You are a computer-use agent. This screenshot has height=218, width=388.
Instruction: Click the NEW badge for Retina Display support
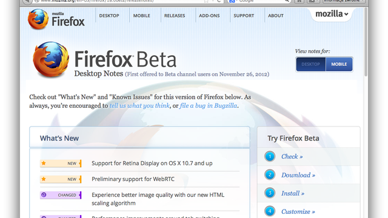coord(61,163)
